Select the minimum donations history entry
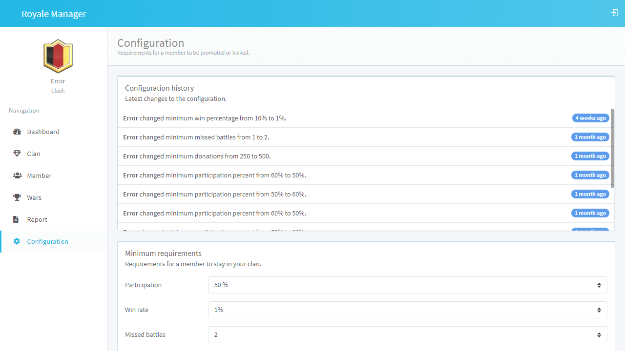 pyautogui.click(x=197, y=156)
